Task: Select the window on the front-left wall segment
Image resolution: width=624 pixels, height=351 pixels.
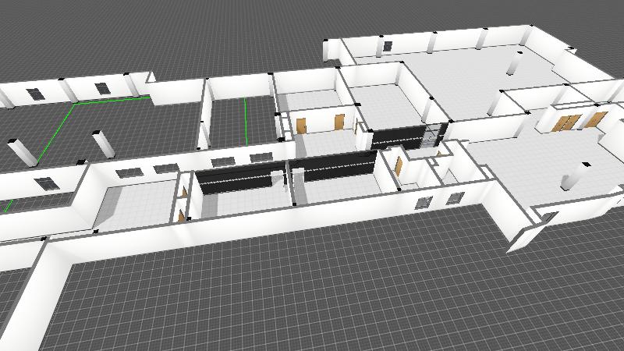Action: [47, 183]
